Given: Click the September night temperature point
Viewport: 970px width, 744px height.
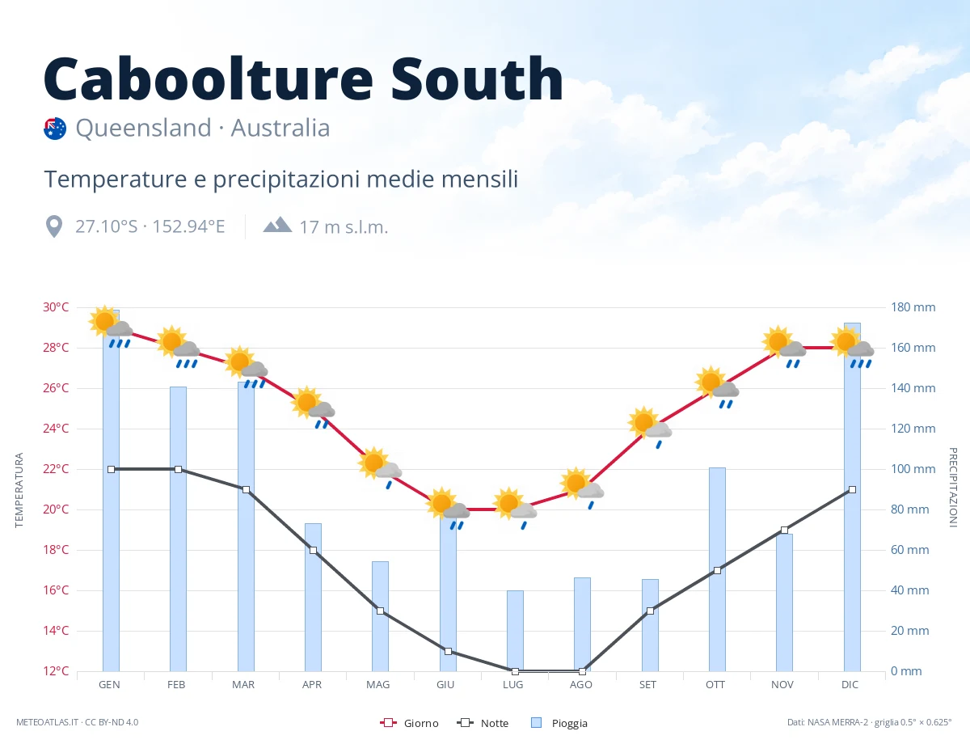Looking at the screenshot, I should [650, 611].
